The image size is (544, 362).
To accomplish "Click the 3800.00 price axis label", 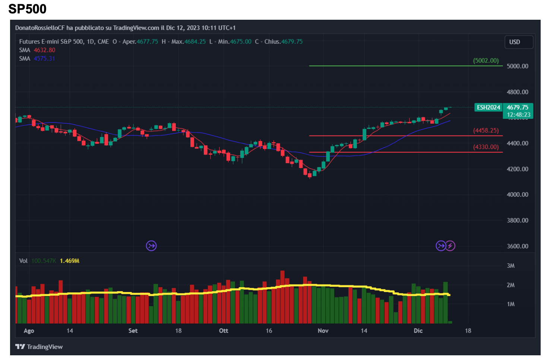I will pyautogui.click(x=518, y=220).
